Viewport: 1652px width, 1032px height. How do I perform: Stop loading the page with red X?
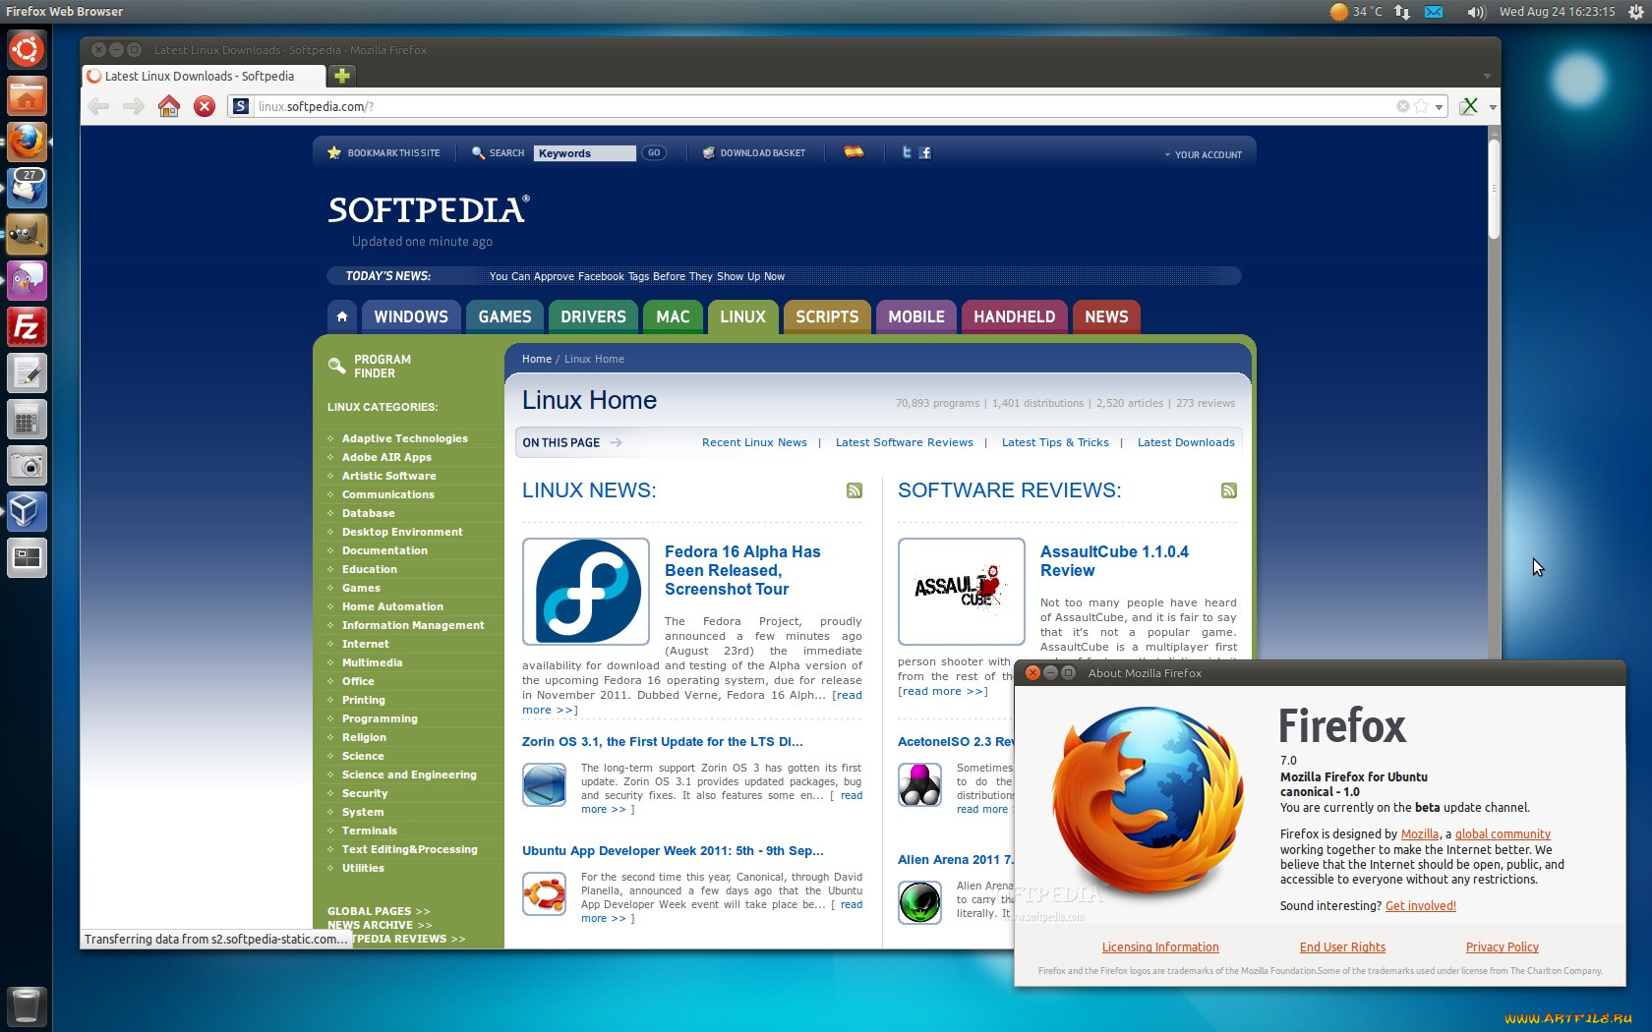click(205, 106)
